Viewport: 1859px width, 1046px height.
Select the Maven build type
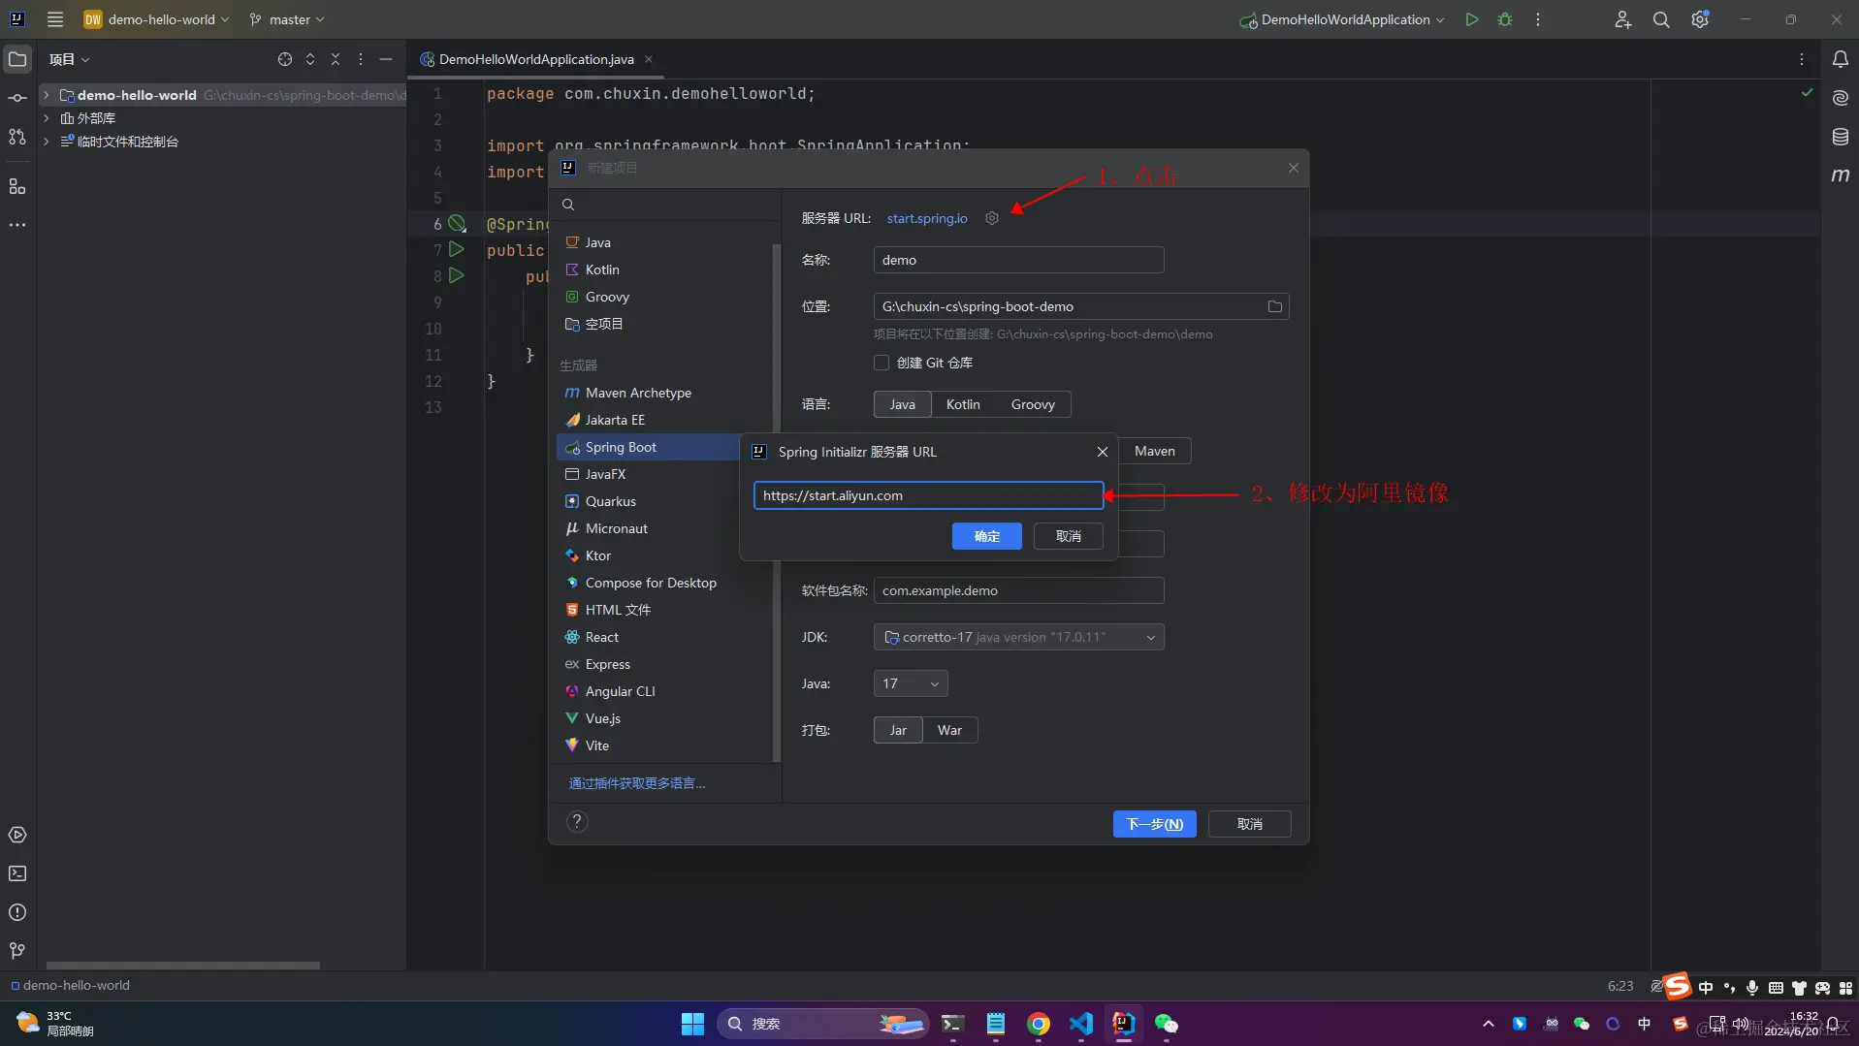(1154, 451)
